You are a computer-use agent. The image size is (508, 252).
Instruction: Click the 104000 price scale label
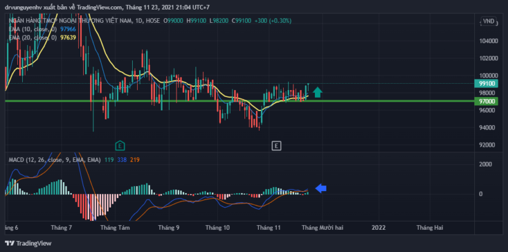(489, 41)
